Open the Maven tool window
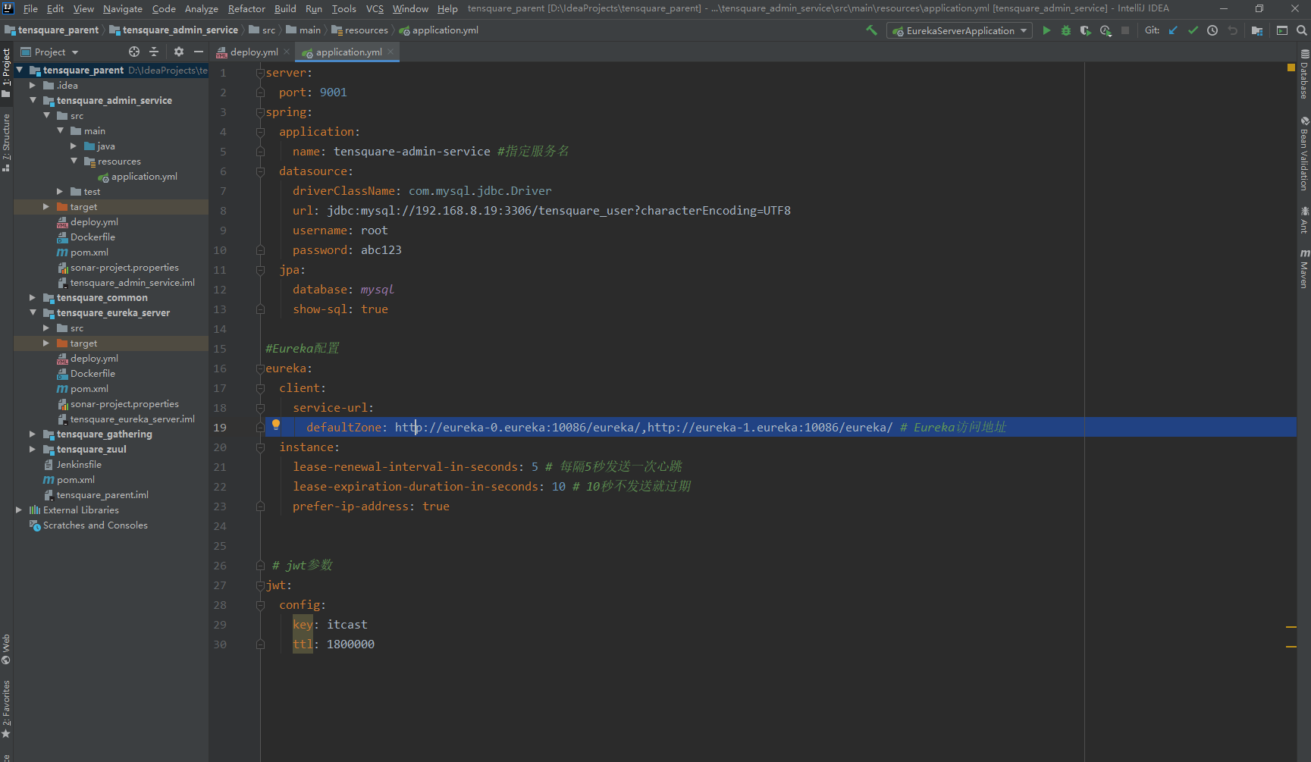 (1304, 269)
